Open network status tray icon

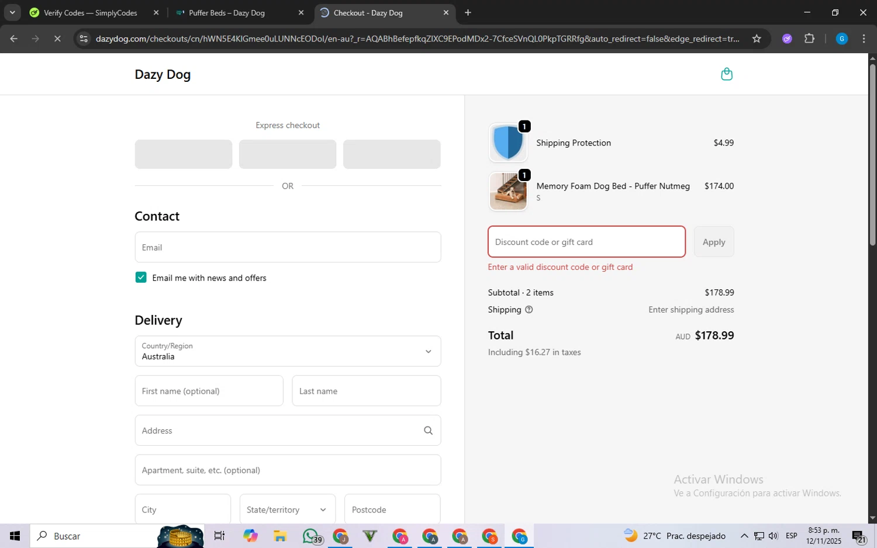point(758,536)
